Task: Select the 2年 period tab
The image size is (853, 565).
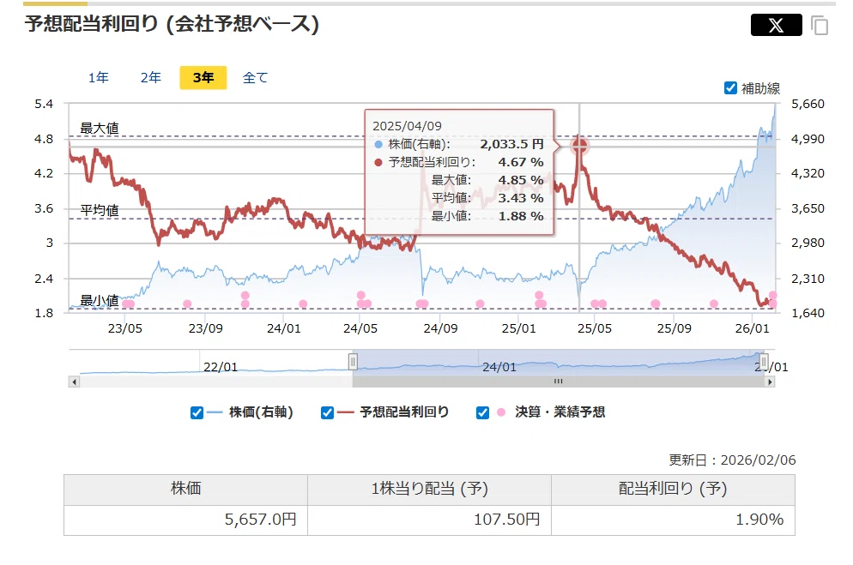Action: point(151,78)
